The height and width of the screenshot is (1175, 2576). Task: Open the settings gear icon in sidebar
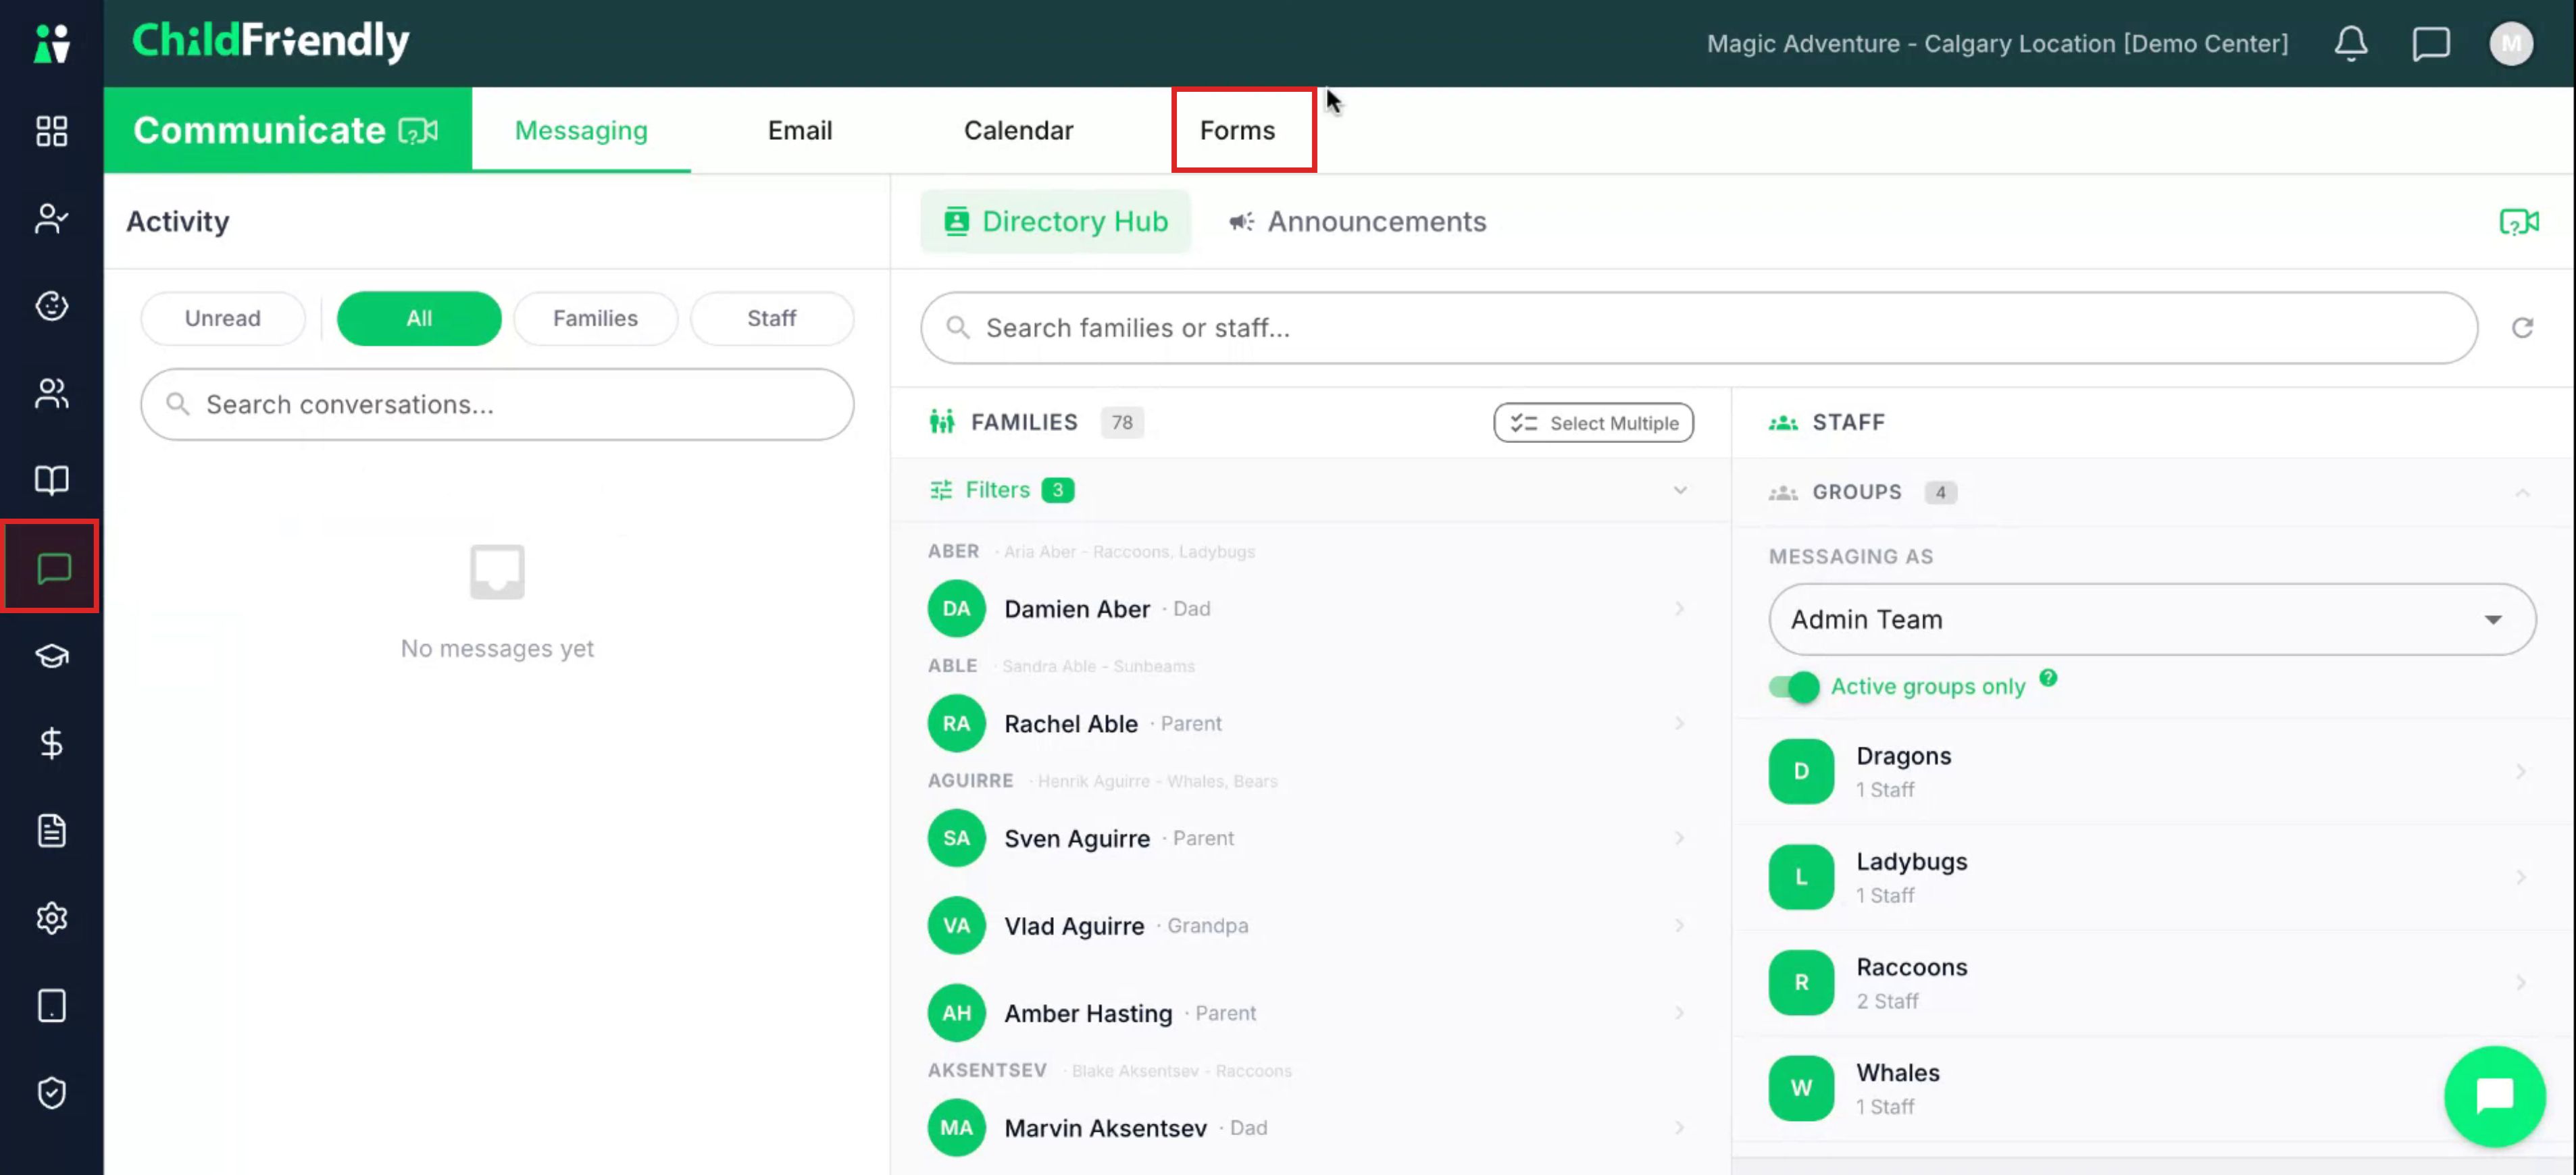pos(52,917)
